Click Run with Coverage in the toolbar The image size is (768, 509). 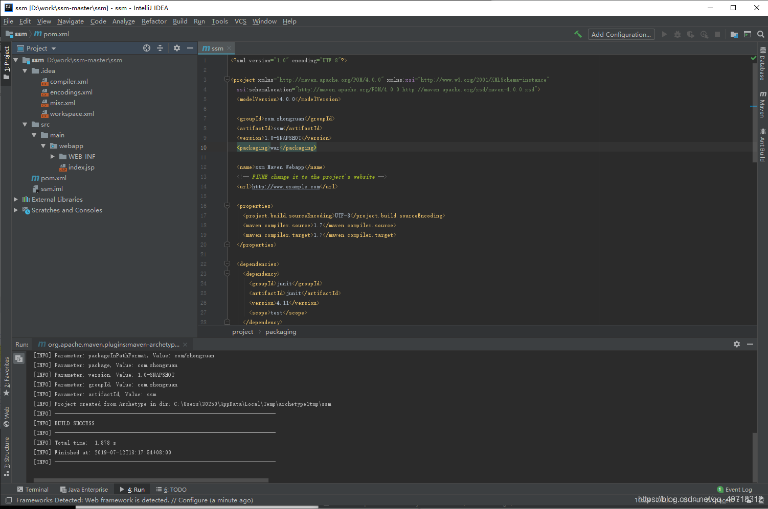click(691, 34)
